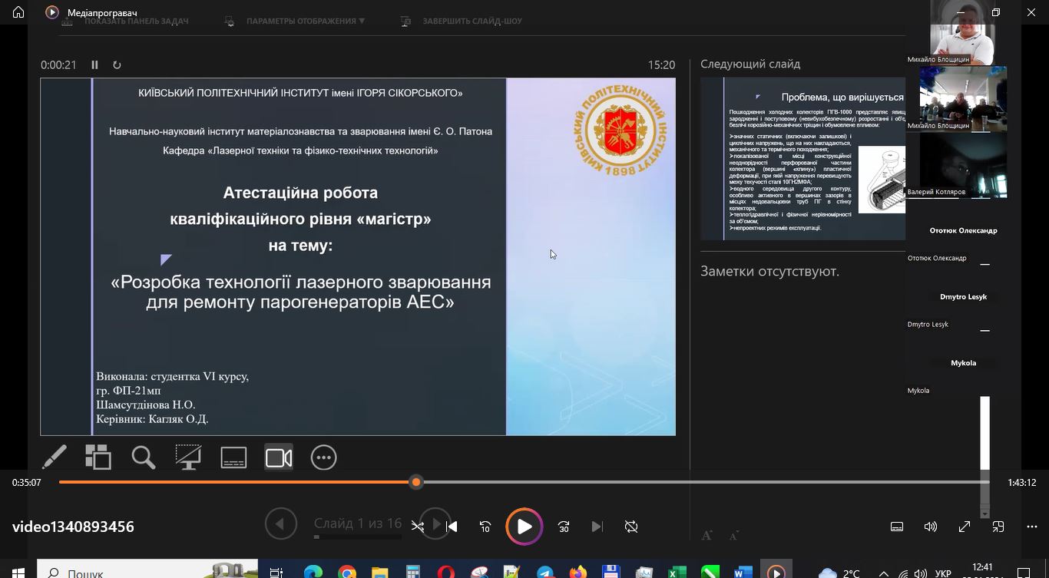The width and height of the screenshot is (1049, 578).
Task: Open Task View on taskbar
Action: [x=277, y=571]
